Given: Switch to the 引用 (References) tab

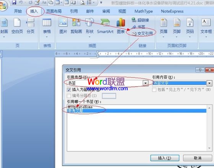Looking at the screenshot, I should point(74,11).
